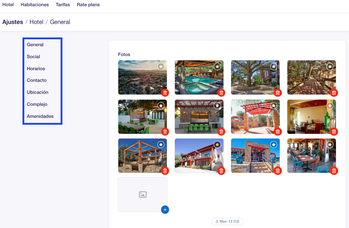349x228 pixels.
Task: Open the restaurant terrace thumbnail
Action: pyautogui.click(x=312, y=156)
